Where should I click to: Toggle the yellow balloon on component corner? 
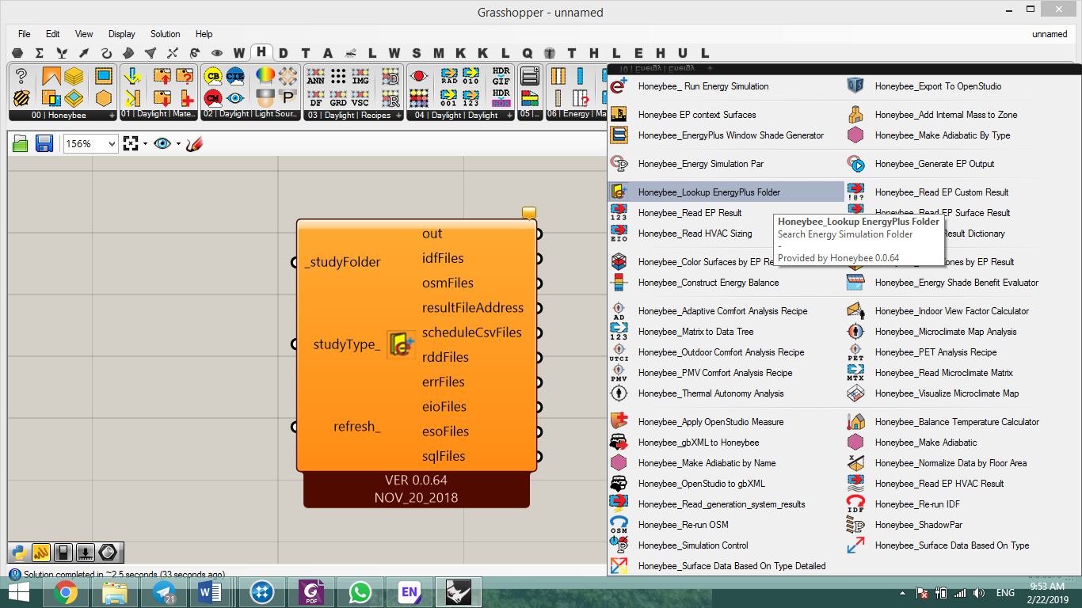[x=529, y=212]
